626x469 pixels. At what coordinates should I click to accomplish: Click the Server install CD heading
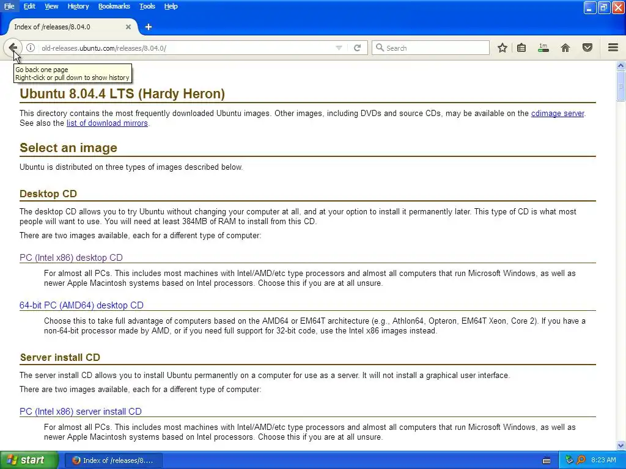(x=60, y=357)
